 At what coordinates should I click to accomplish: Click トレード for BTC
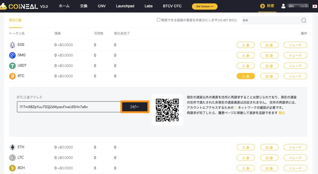point(296,76)
